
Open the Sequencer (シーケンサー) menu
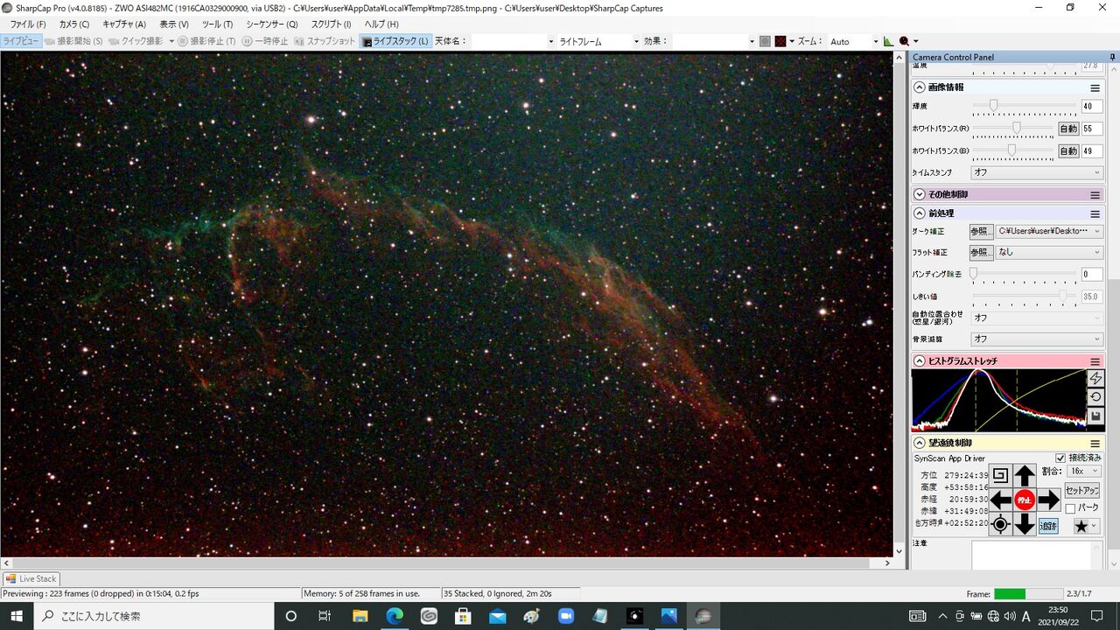[x=272, y=24]
